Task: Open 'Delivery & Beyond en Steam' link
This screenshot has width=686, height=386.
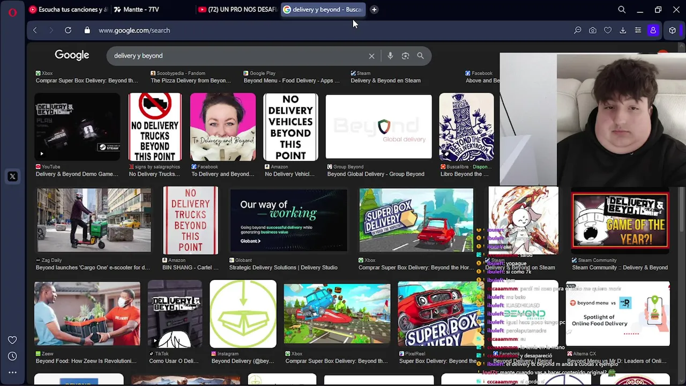Action: (x=385, y=80)
